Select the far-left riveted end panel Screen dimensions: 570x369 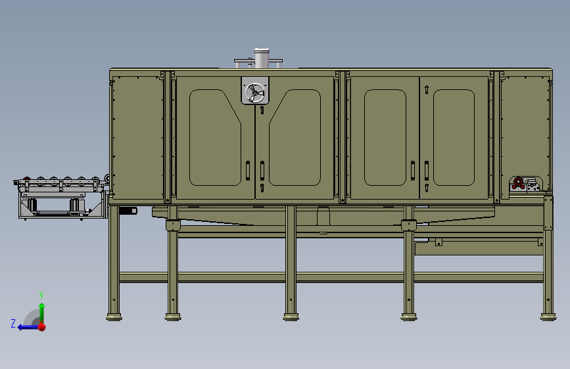137,138
